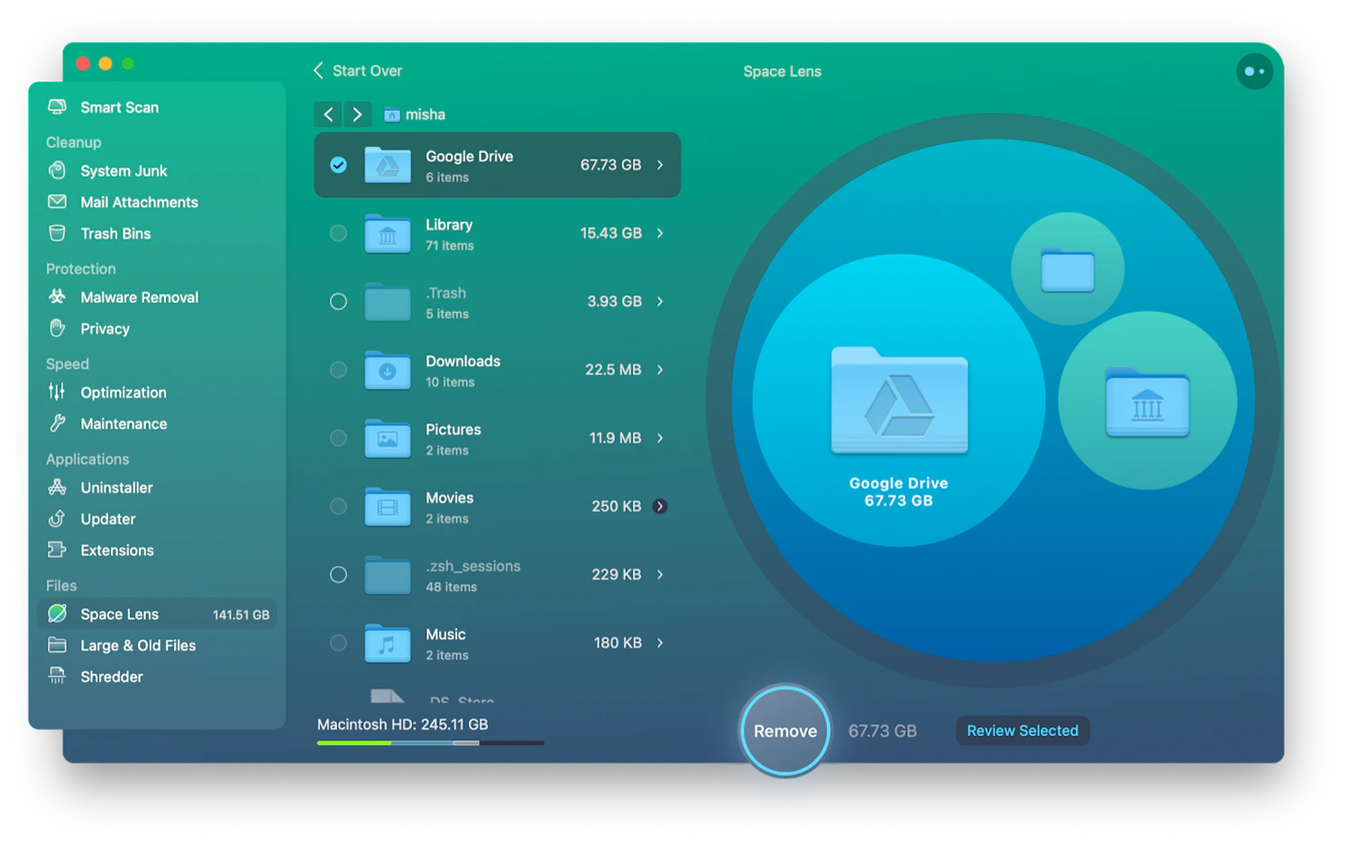Open the assistant dots icon at top right

(1254, 71)
